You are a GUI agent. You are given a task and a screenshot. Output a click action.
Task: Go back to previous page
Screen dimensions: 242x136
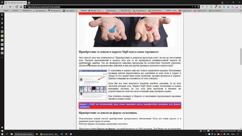[2, 7]
